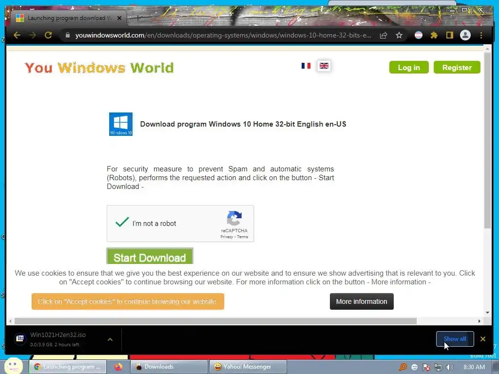Viewport: 499px width, 374px height.
Task: Click the ISO file icon in downloads bar
Action: click(x=20, y=338)
